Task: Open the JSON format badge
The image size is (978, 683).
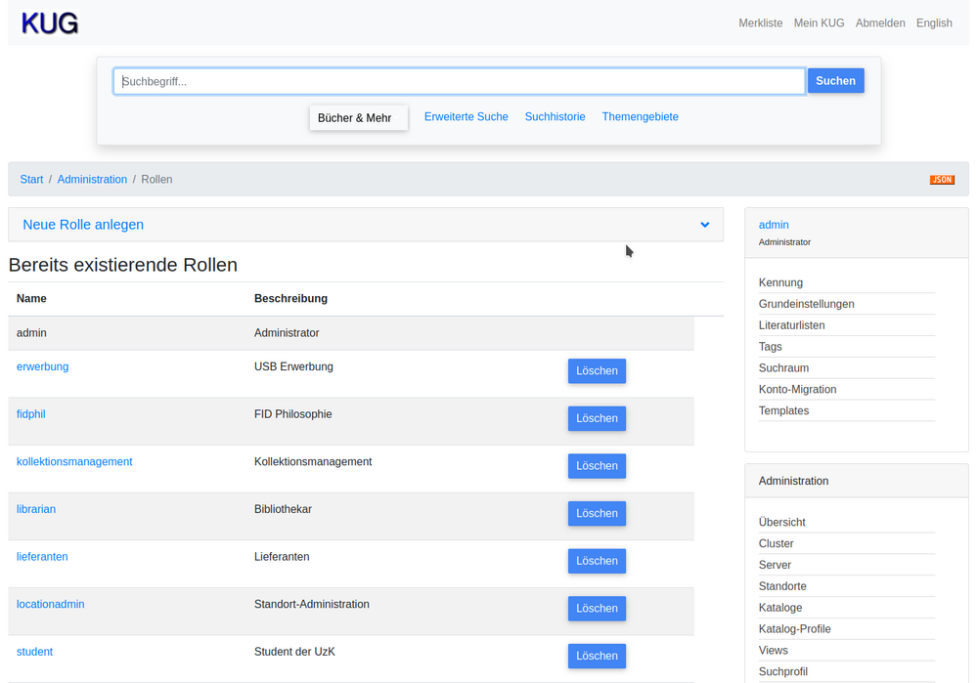Action: click(941, 180)
